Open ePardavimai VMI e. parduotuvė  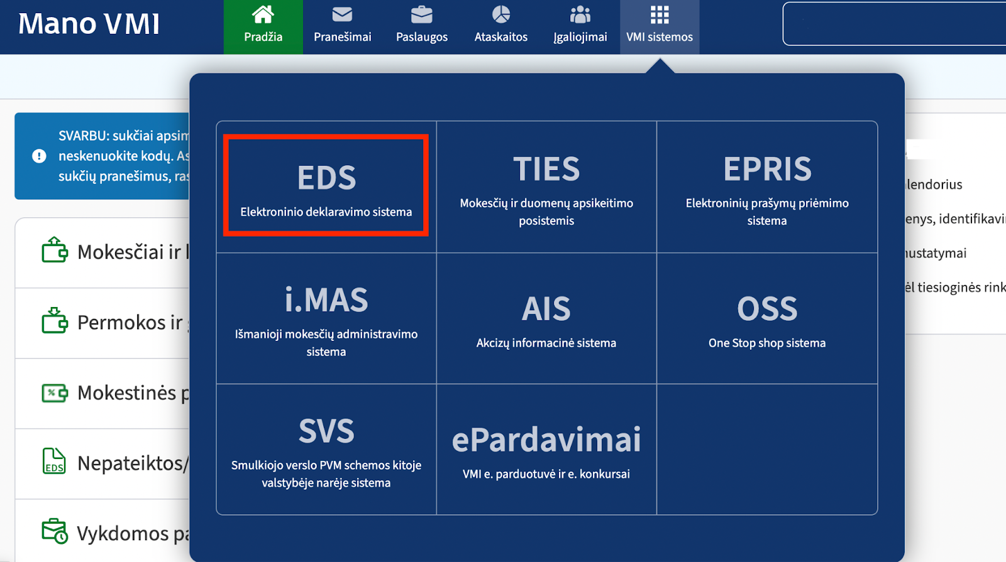click(x=546, y=450)
